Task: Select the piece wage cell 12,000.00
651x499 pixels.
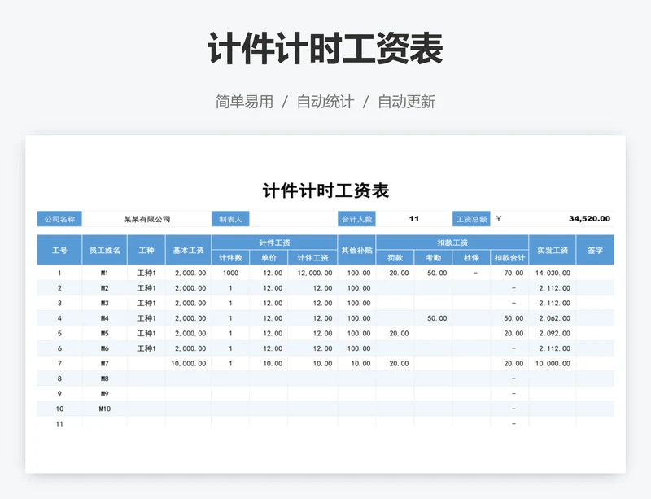Action: point(312,273)
